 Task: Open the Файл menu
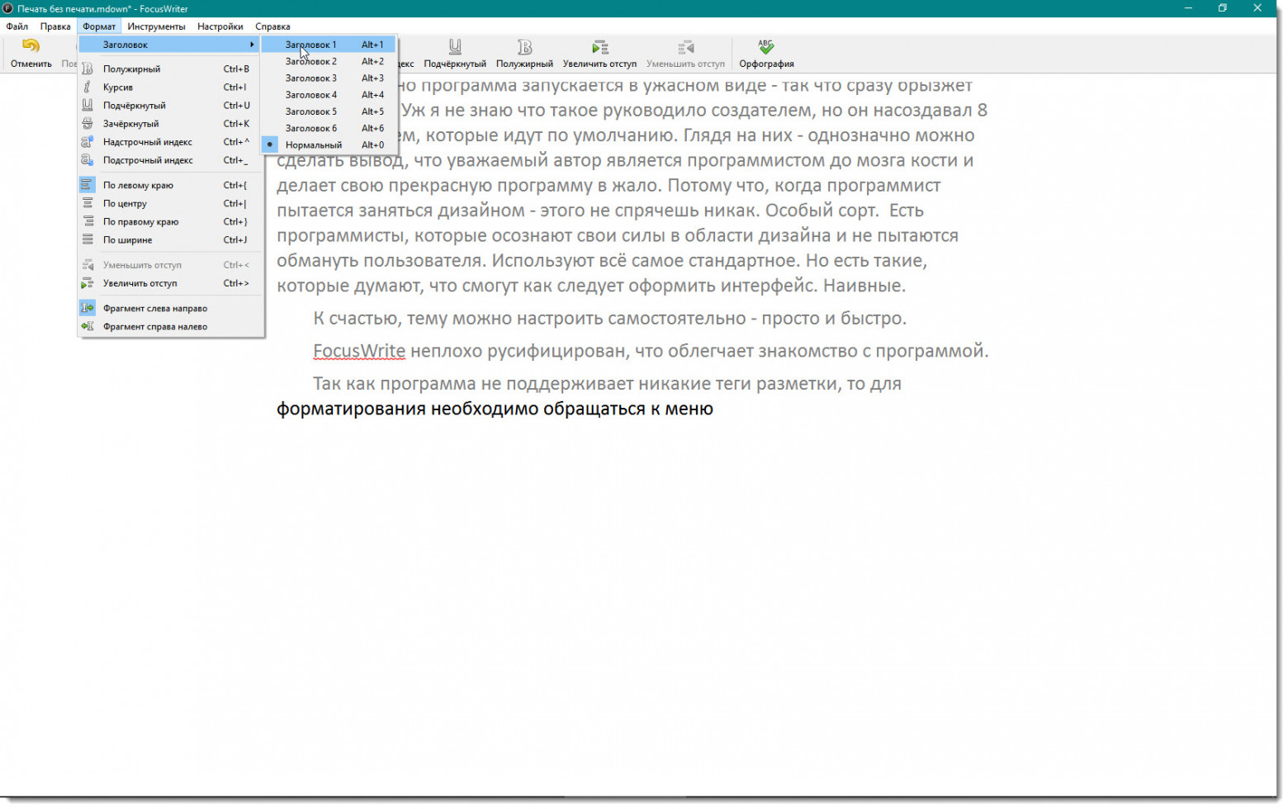(15, 26)
